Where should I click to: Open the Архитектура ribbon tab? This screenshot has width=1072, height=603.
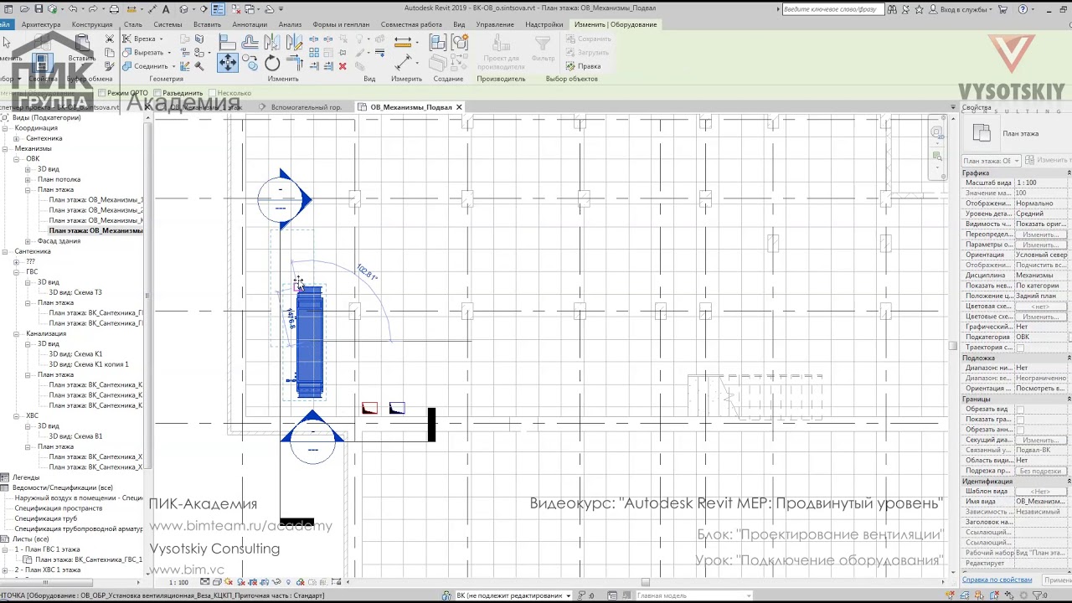(41, 24)
